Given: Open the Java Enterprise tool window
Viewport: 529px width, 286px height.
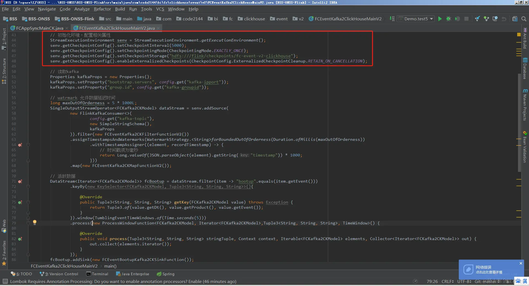Looking at the screenshot, I should pyautogui.click(x=133, y=274).
